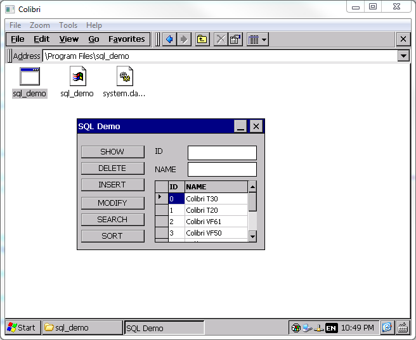
Task: Click the DELETE button
Action: [113, 168]
